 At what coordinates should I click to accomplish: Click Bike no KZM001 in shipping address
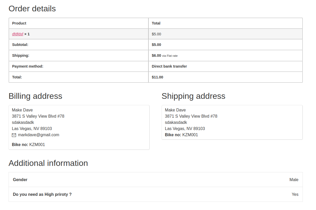[x=181, y=135]
